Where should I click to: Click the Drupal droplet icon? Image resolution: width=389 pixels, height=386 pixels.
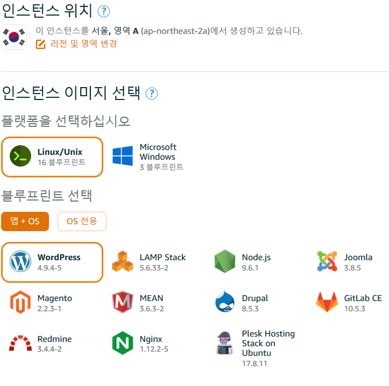(x=225, y=302)
